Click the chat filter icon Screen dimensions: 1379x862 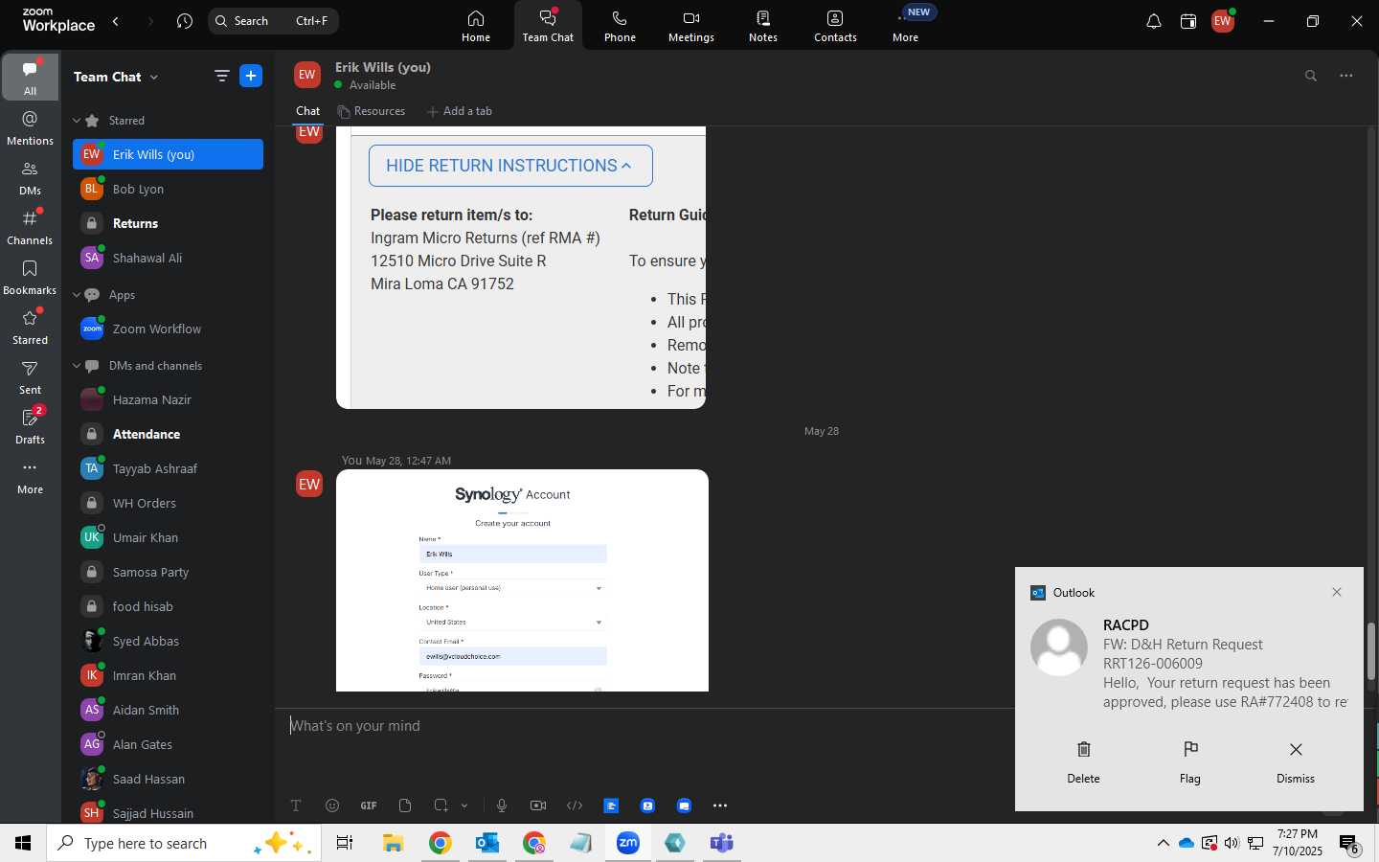tap(221, 76)
